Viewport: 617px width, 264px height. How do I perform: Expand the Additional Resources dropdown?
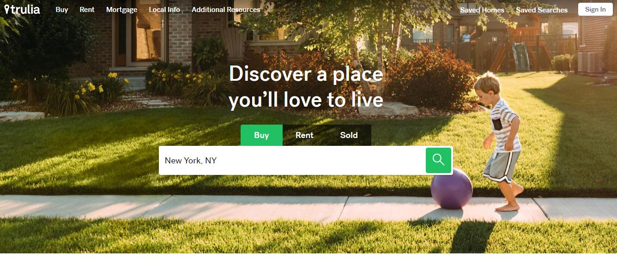click(x=226, y=10)
